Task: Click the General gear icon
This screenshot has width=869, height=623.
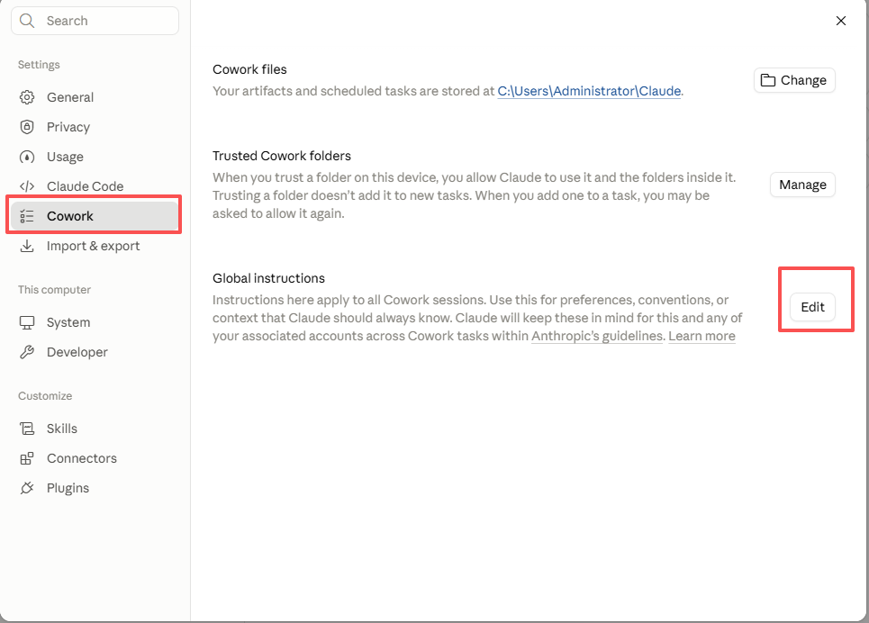Action: [x=27, y=97]
